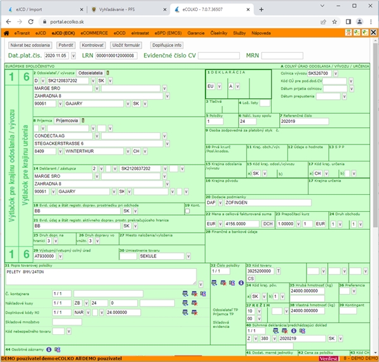Click the delete row icon for Č. kontajnera
This screenshot has width=379, height=362.
195,294
